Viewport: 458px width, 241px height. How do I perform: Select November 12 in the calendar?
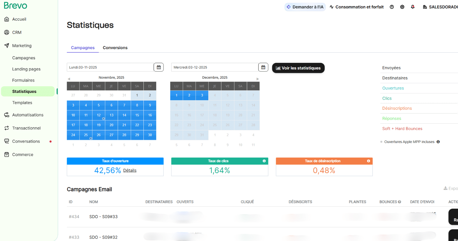99,115
